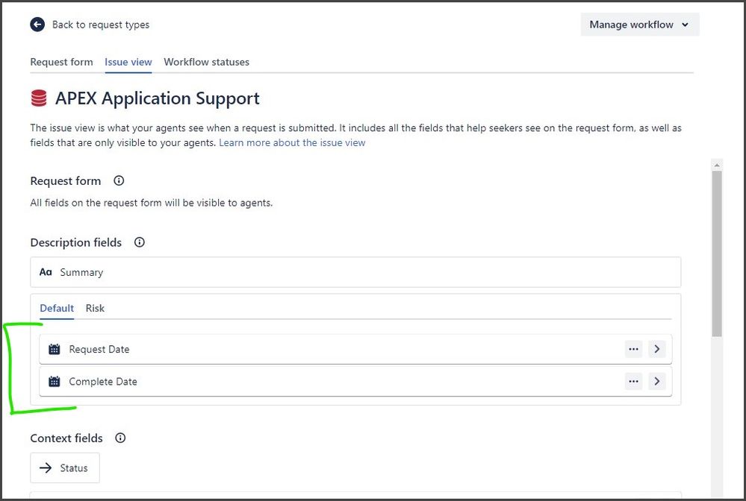Click the APEX Application Support database icon
The image size is (746, 501).
(x=39, y=98)
